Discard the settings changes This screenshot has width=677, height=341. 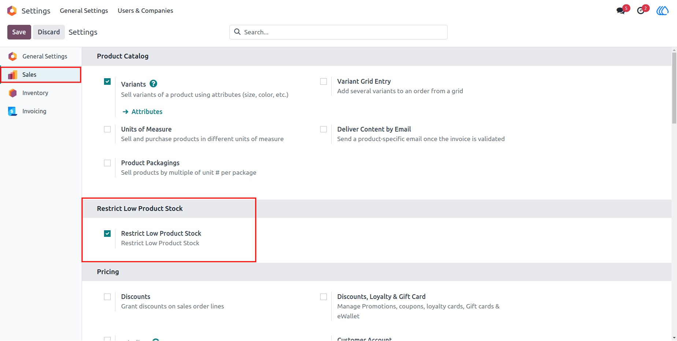pyautogui.click(x=49, y=32)
